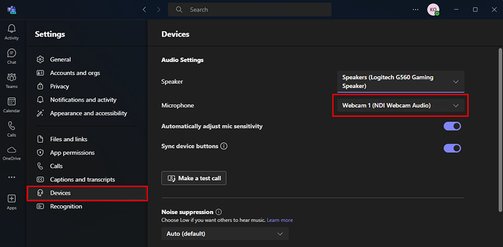Open the Microphone device dropdown
This screenshot has width=503, height=247.
tap(401, 105)
